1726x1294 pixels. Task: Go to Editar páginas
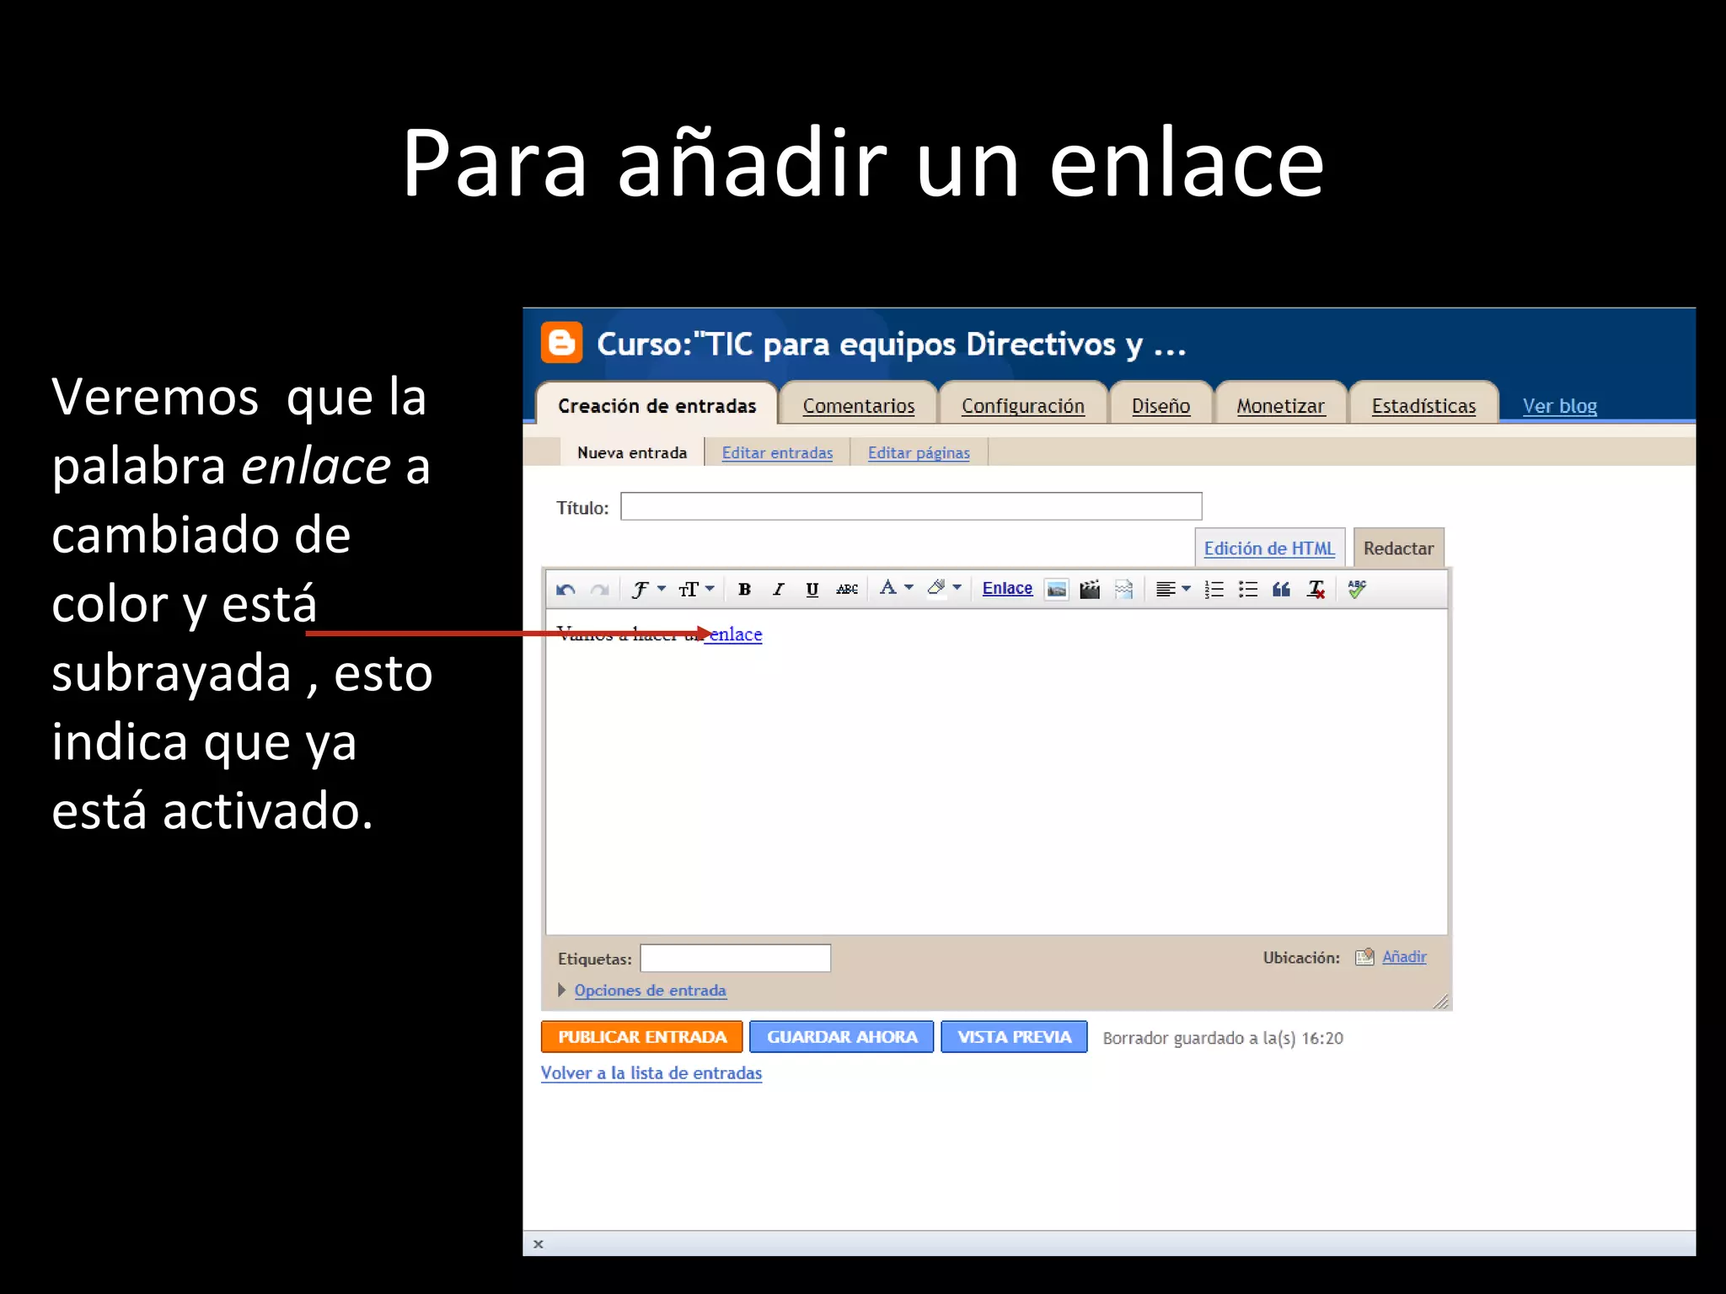click(919, 452)
